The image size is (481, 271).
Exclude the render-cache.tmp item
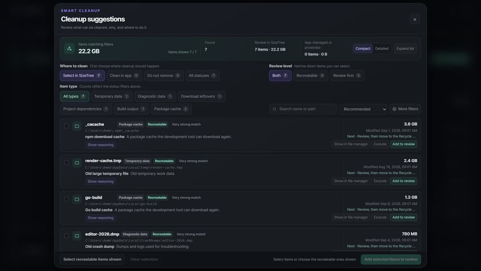point(380,181)
